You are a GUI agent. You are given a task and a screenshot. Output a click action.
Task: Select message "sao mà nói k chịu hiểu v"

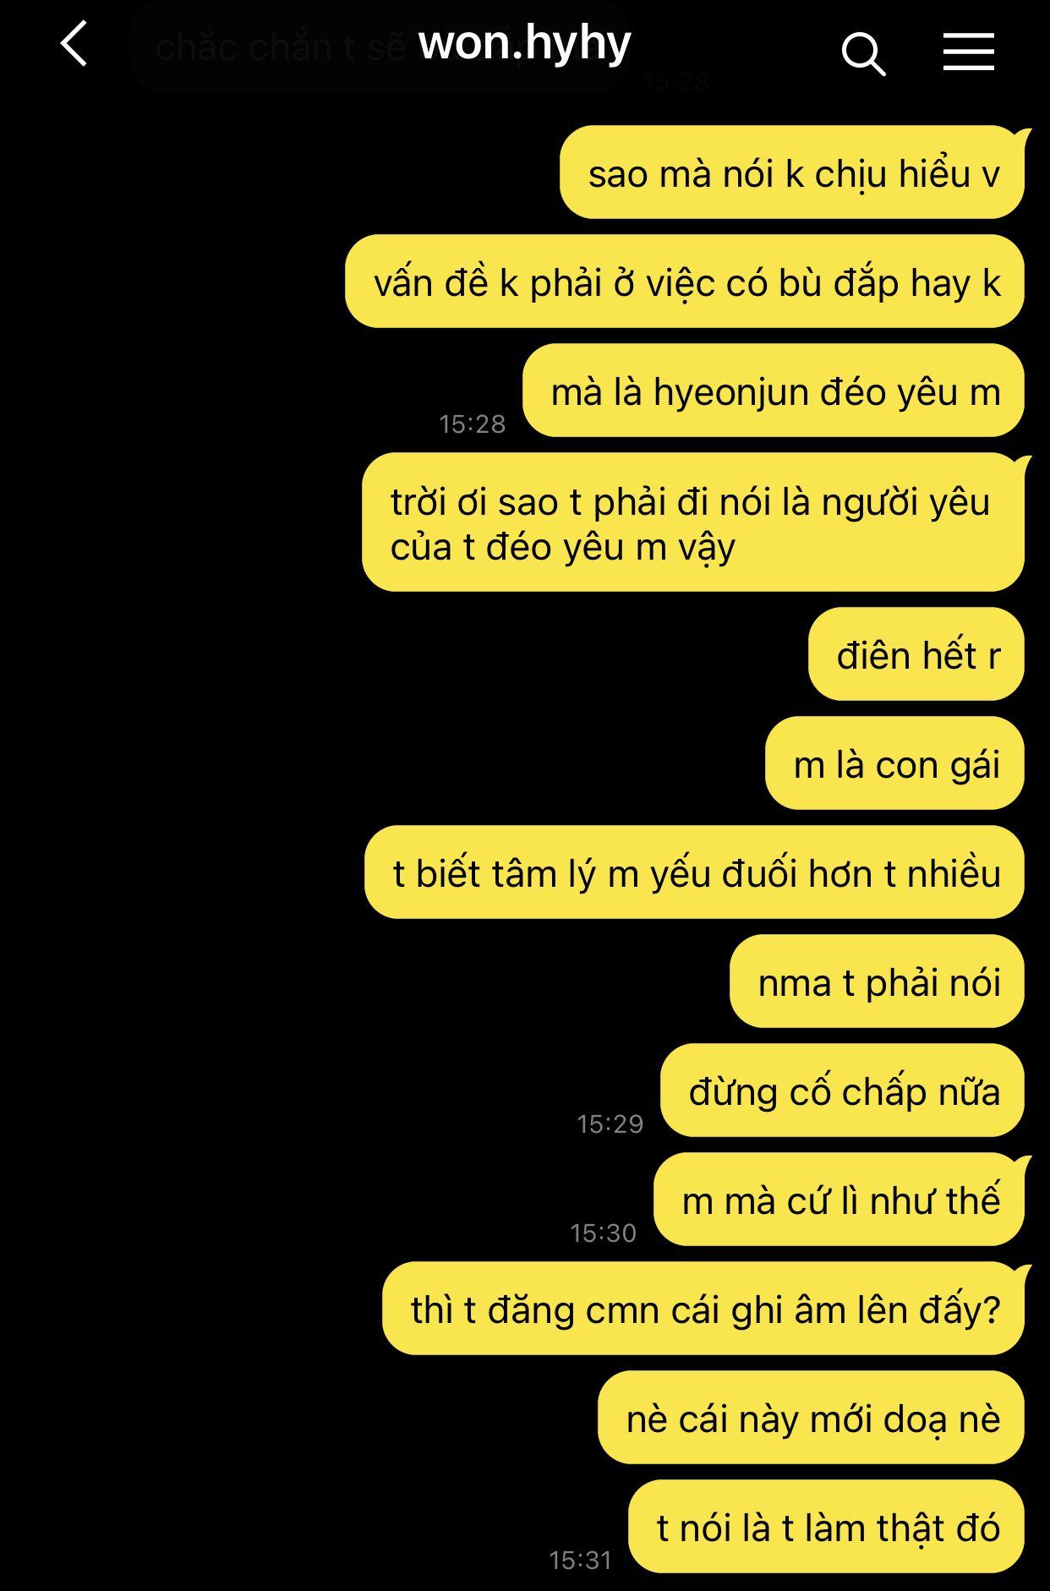click(x=792, y=173)
